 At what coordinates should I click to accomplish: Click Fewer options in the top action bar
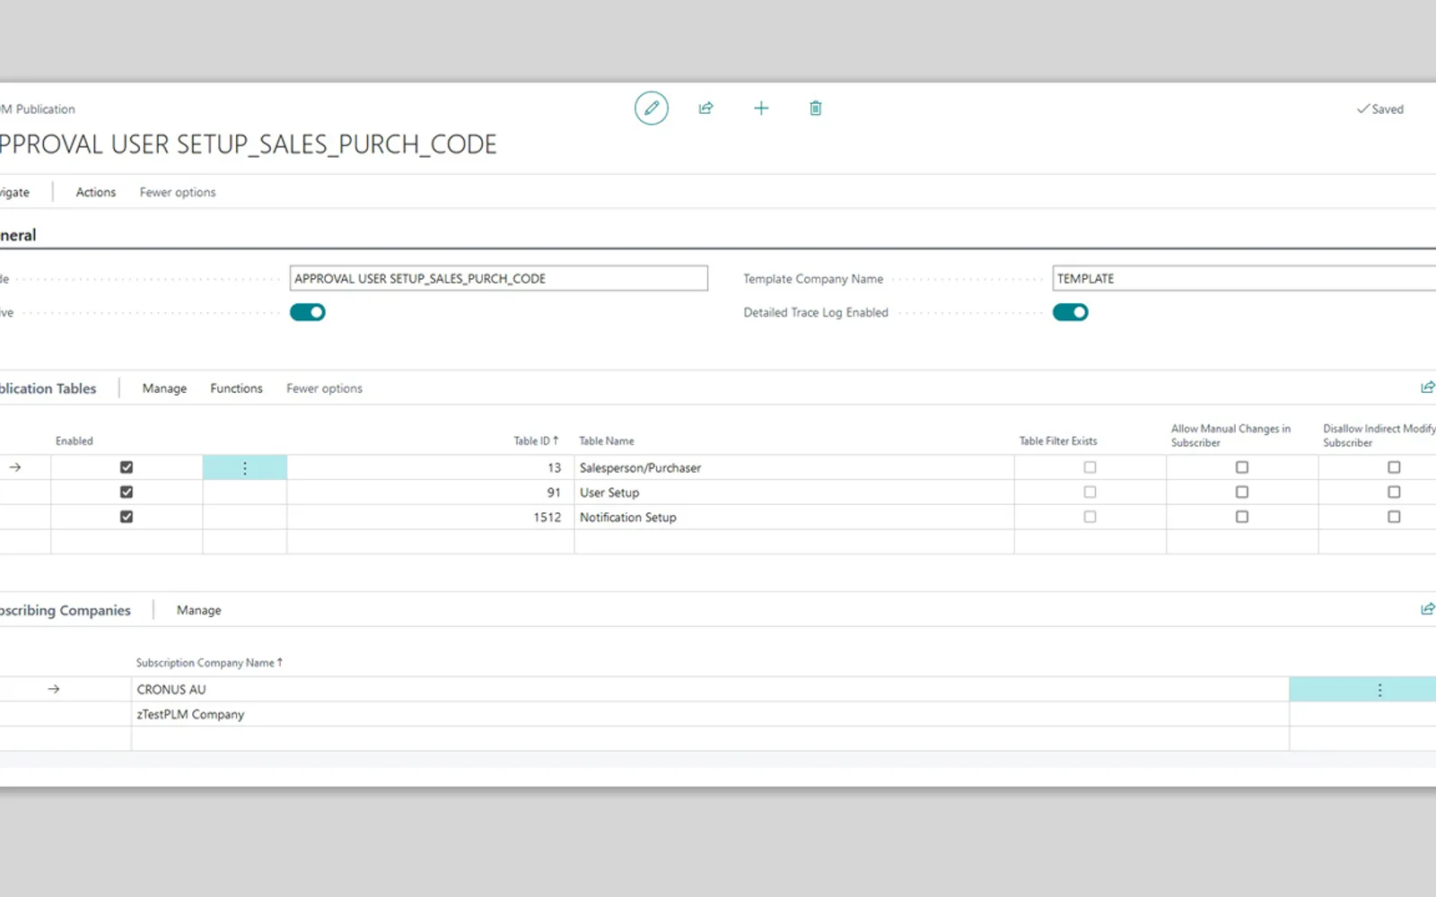click(x=178, y=192)
